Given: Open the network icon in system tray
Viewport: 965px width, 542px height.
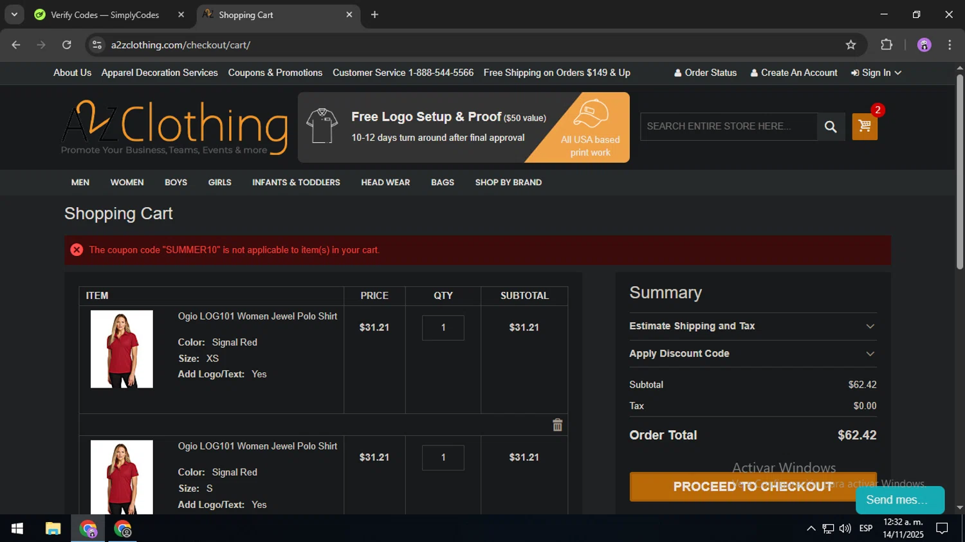Looking at the screenshot, I should coord(828,528).
